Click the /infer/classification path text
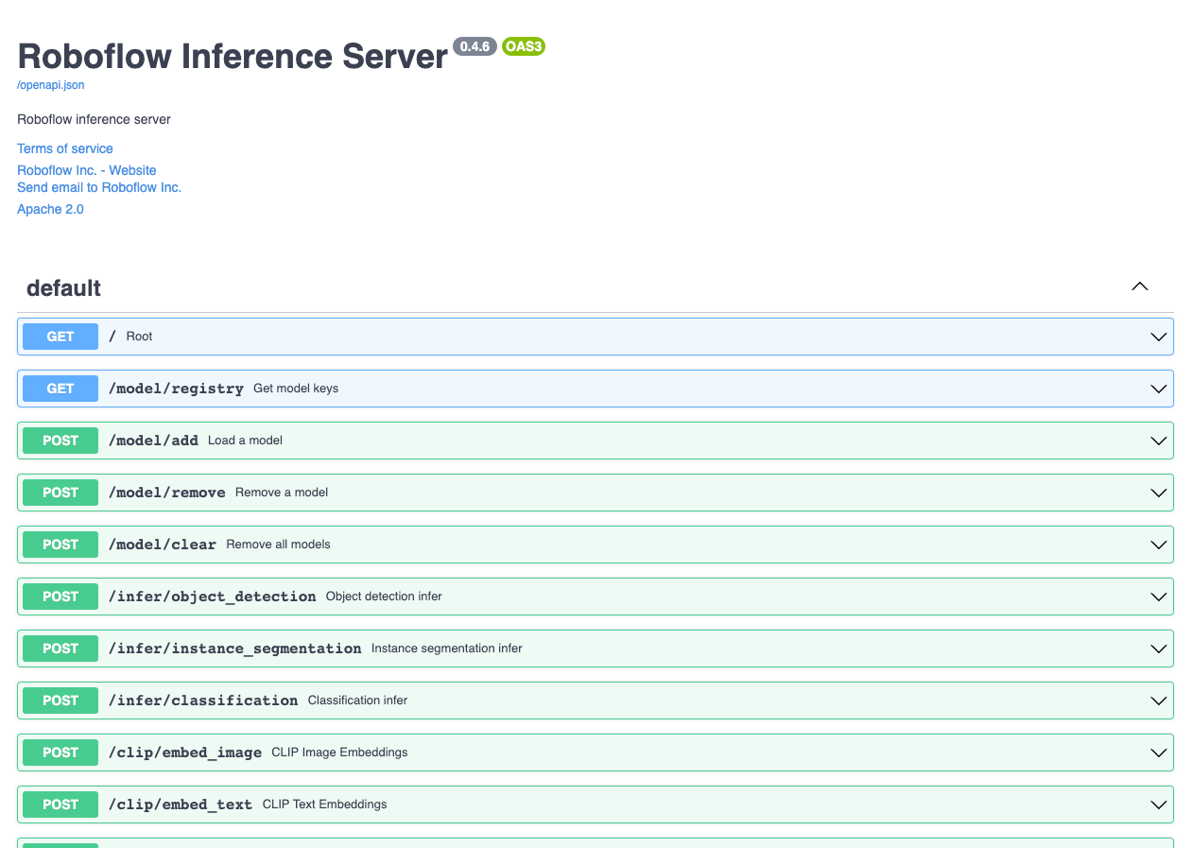 click(203, 701)
